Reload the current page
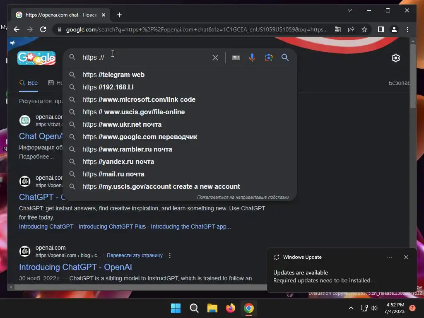424x318 pixels. click(x=43, y=29)
